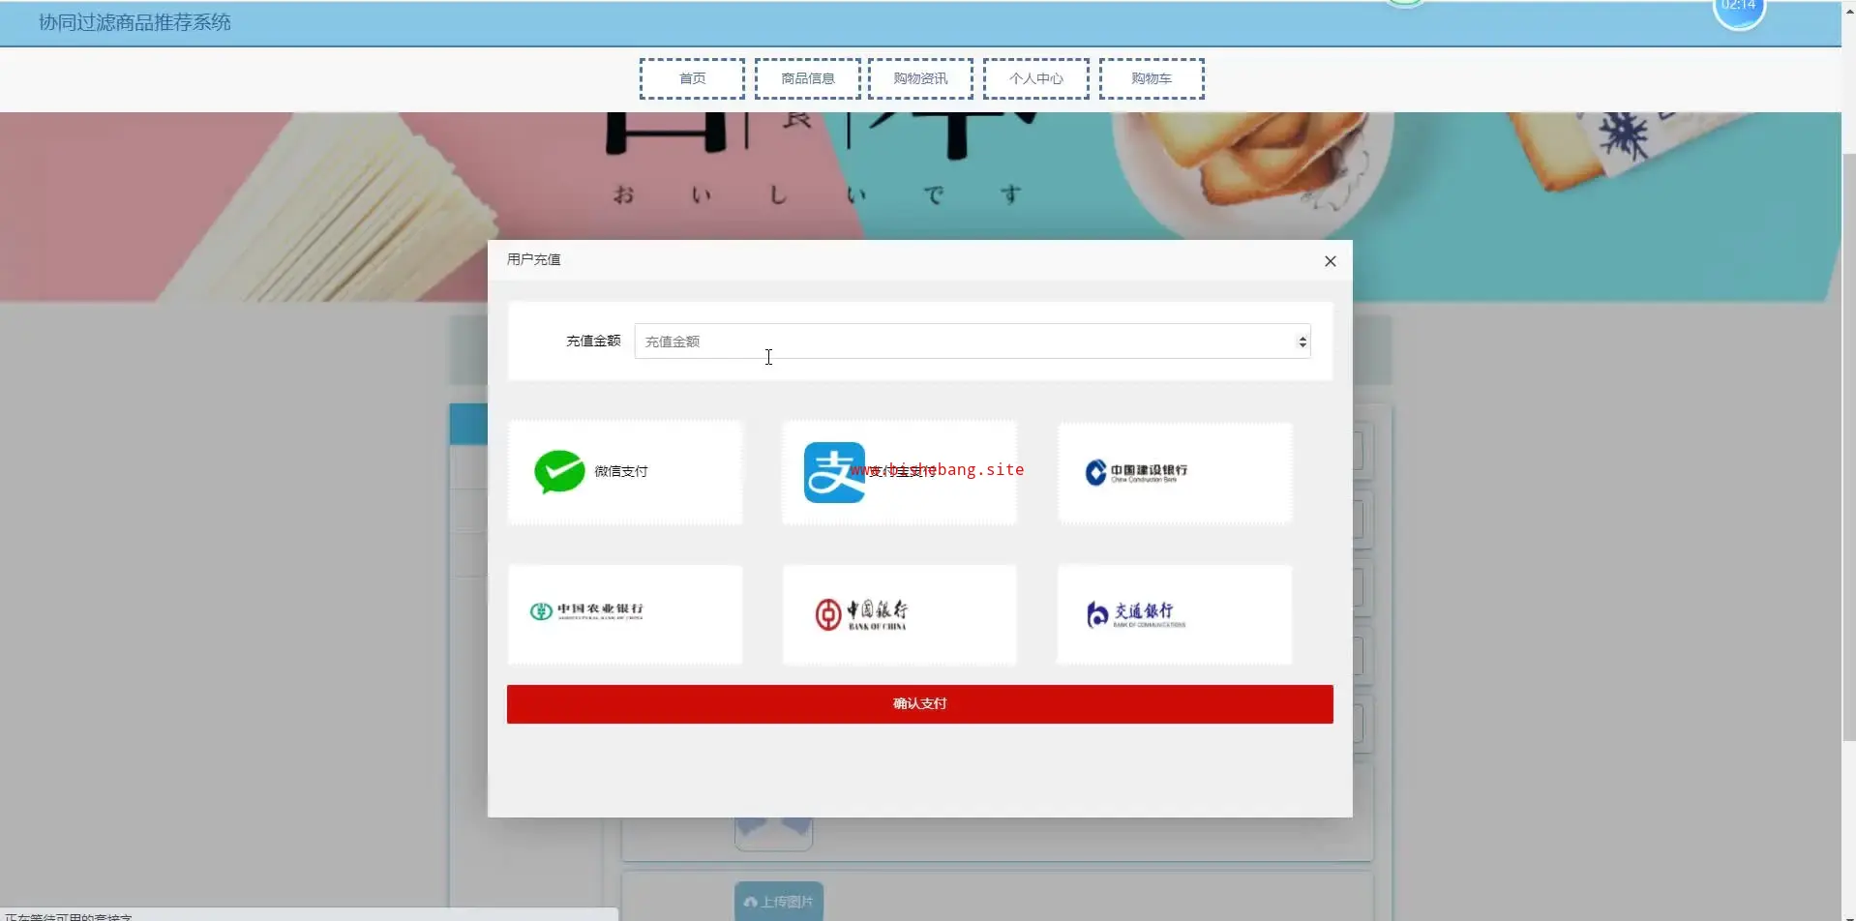1856x921 pixels.
Task: Select Agricultural Bank of China (中国农业银行)
Action: click(625, 614)
